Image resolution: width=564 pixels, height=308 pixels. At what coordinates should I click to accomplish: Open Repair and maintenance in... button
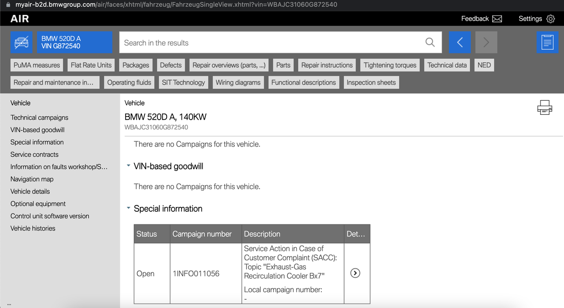[55, 82]
